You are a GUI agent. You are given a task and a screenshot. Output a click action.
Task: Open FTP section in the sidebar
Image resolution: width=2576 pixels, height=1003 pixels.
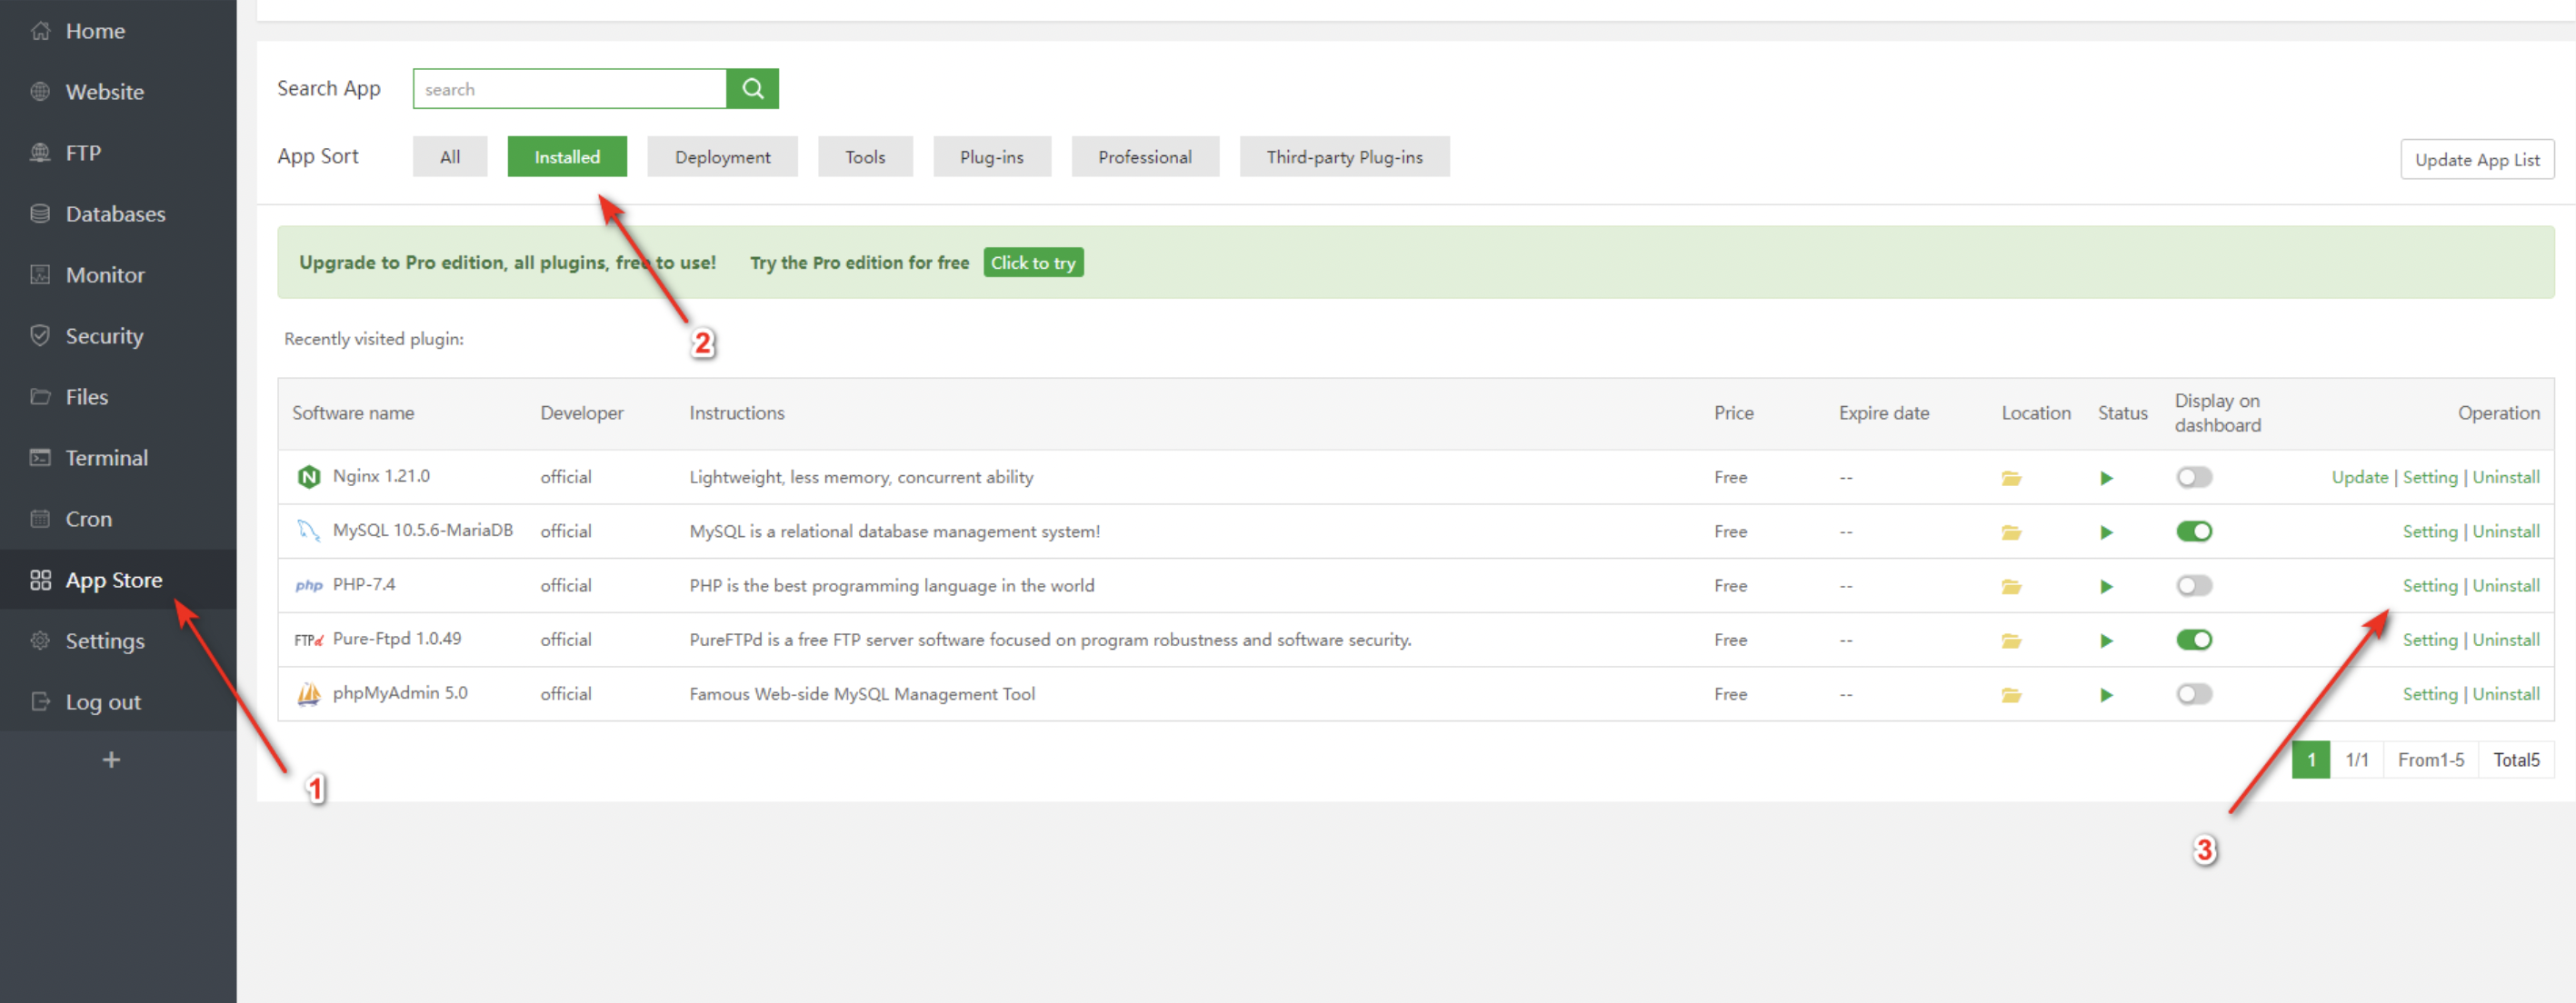(x=83, y=153)
